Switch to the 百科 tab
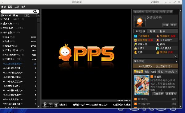This screenshot has width=185, height=113. click(x=148, y=12)
